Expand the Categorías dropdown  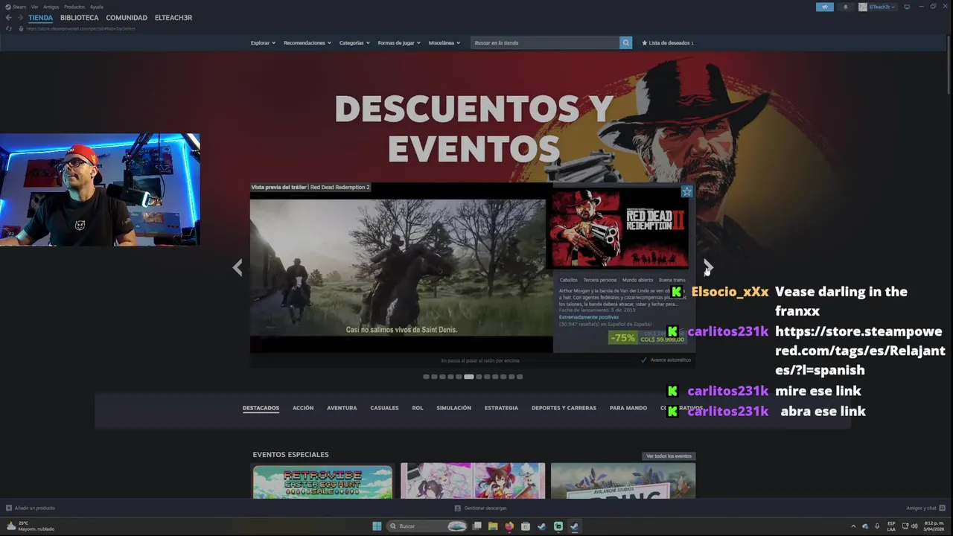click(x=354, y=42)
